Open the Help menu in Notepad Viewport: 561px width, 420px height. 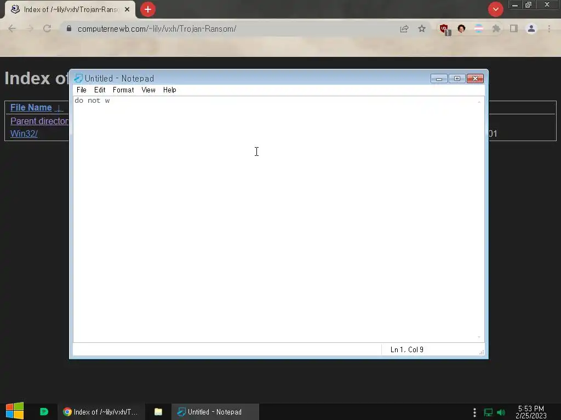(x=170, y=90)
